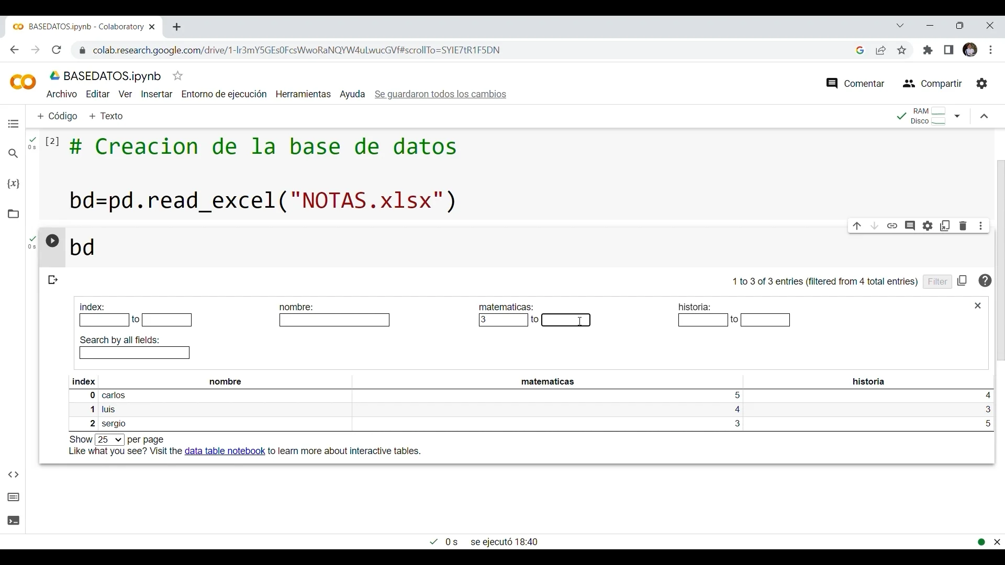Open the table of contents sidebar icon
This screenshot has height=565, width=1005.
point(14,125)
